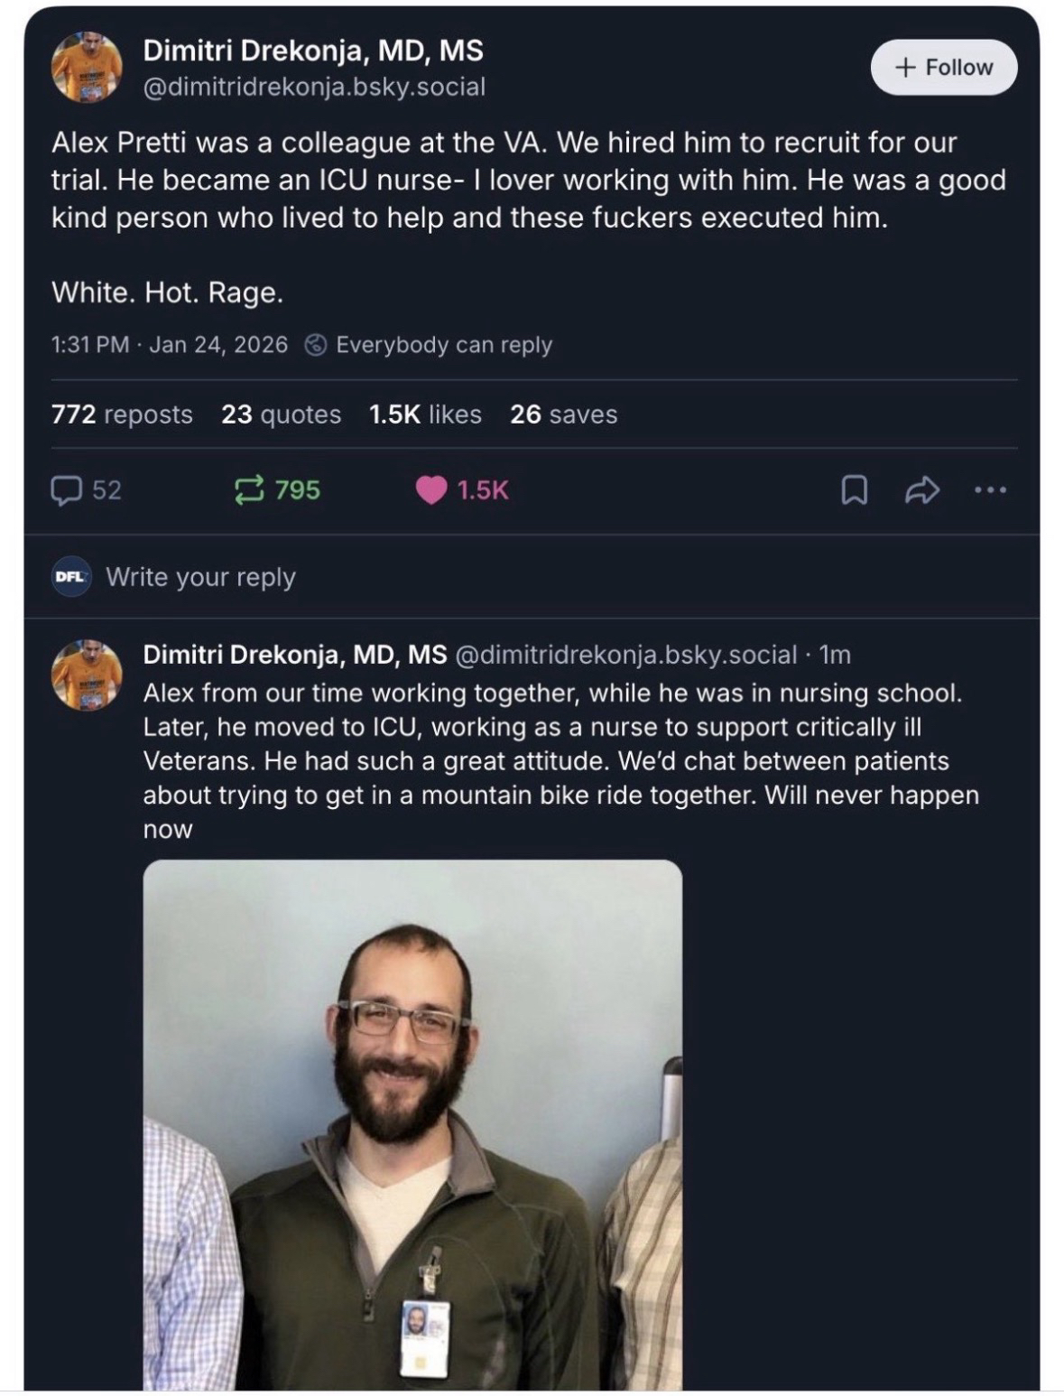View the 772 reposts list
Image resolution: width=1064 pixels, height=1396 pixels.
click(x=122, y=414)
